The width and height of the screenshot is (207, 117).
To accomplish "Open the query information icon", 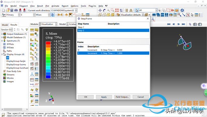I will point(182,10).
